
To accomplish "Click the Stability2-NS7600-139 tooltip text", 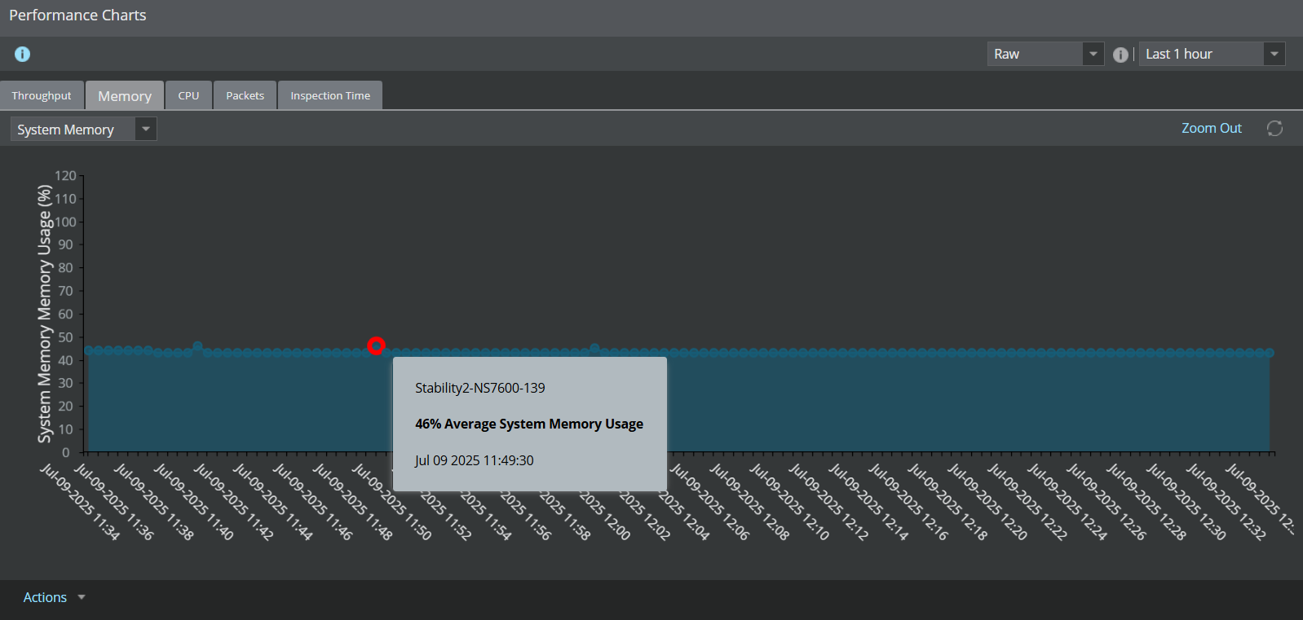I will (479, 388).
